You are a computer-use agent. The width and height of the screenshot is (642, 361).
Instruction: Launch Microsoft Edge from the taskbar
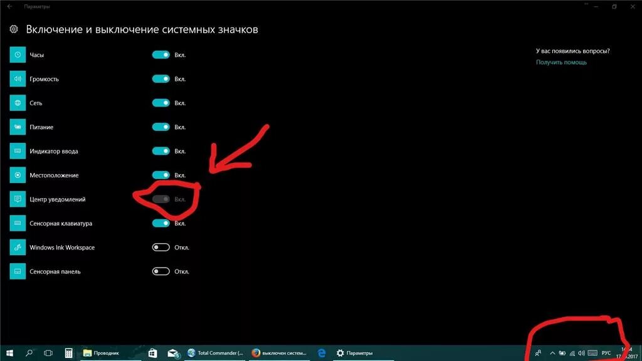coord(322,353)
